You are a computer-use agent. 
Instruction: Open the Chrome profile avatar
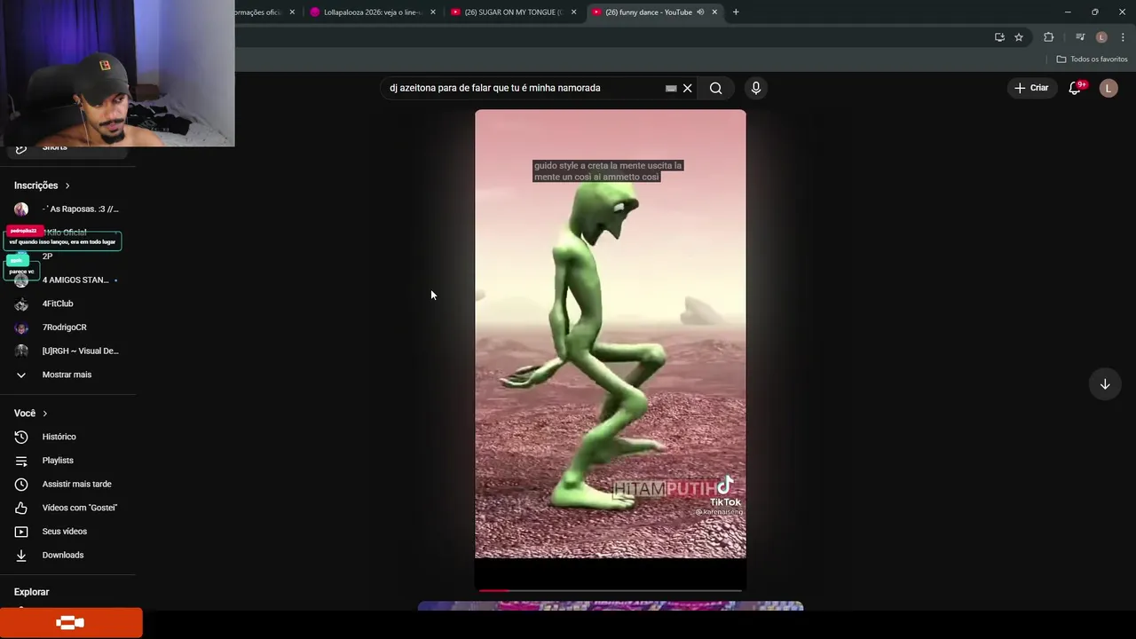pyautogui.click(x=1101, y=37)
